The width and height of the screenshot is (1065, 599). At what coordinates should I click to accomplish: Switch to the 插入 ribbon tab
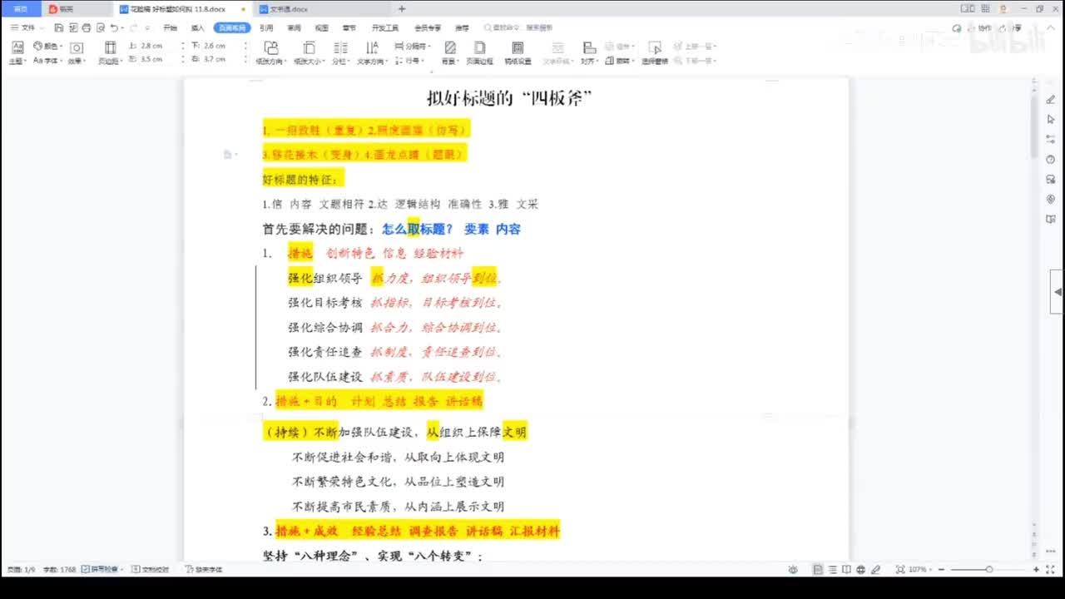[198, 27]
